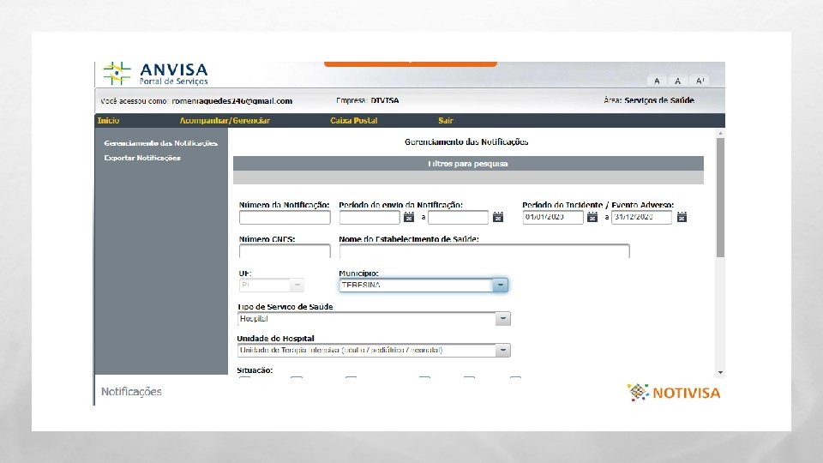Viewport: 823px width, 463px height.
Task: Click the Número da Notificação input field
Action: pyautogui.click(x=285, y=217)
